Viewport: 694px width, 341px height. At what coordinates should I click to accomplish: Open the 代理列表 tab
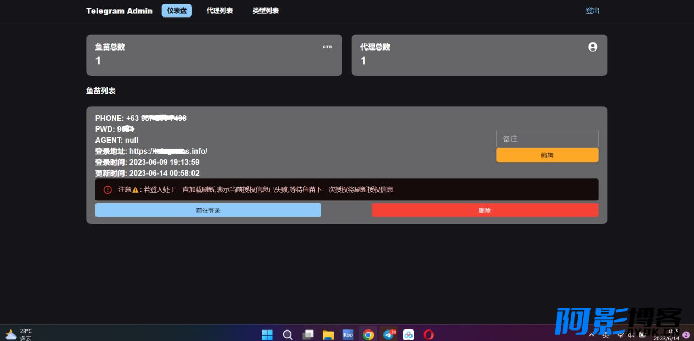coord(219,10)
